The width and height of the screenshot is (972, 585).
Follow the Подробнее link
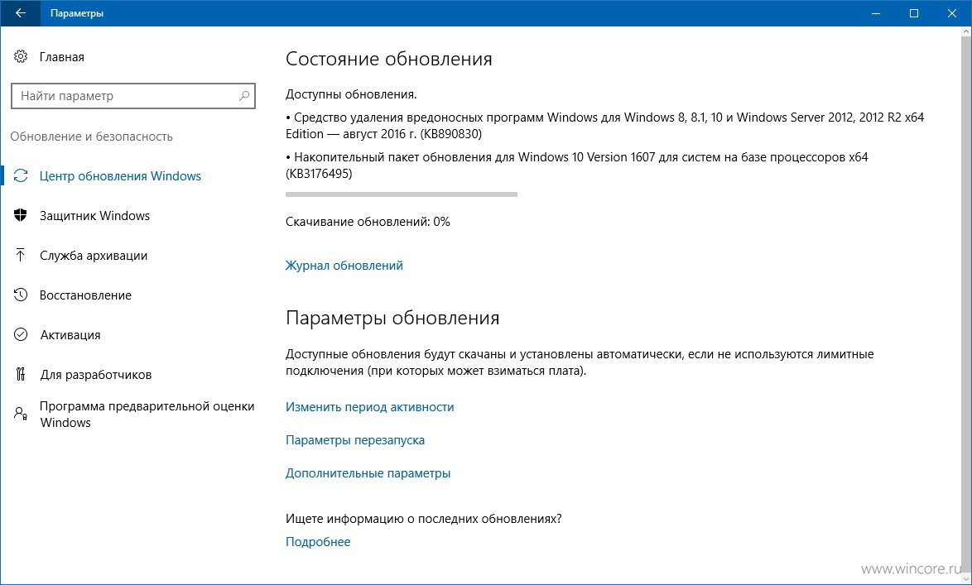tap(318, 542)
